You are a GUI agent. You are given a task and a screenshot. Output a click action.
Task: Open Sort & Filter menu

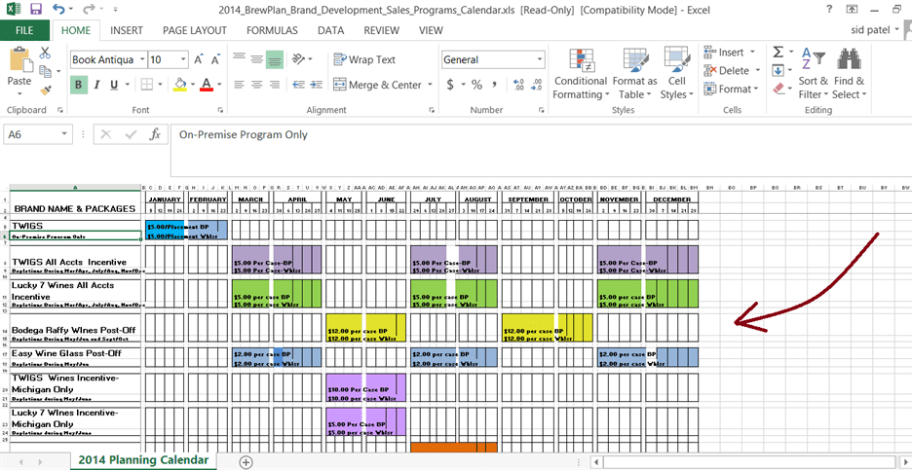[814, 73]
